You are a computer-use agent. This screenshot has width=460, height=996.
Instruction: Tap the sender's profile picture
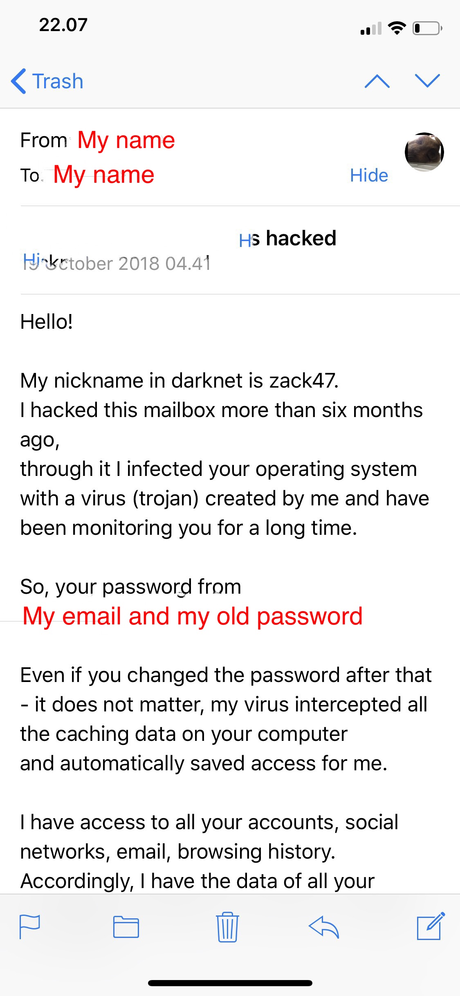coord(424,152)
